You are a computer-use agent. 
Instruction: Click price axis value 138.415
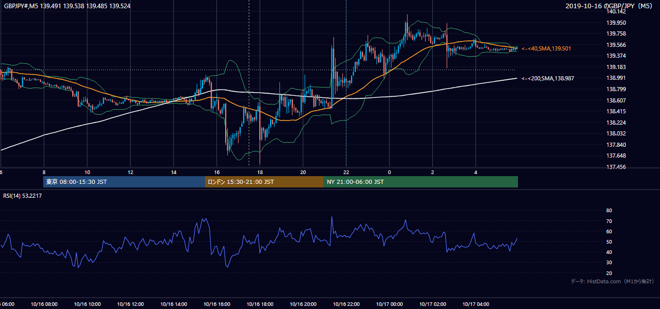click(617, 111)
